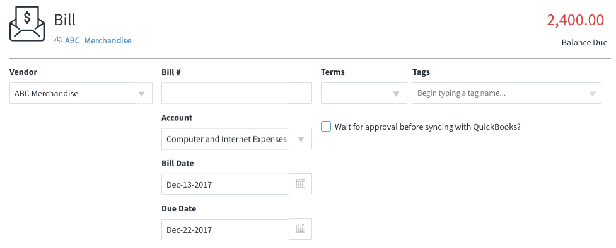This screenshot has height=248, width=616.
Task: Open the Bill Date calendar picker icon
Action: pyautogui.click(x=301, y=184)
